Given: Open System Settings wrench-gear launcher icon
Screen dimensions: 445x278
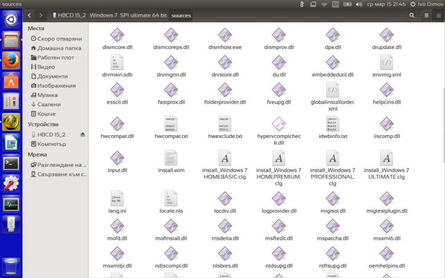Looking at the screenshot, I should (x=11, y=184).
